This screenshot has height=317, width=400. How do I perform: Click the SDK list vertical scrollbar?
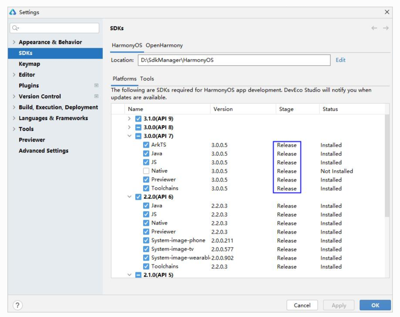pyautogui.click(x=387, y=165)
